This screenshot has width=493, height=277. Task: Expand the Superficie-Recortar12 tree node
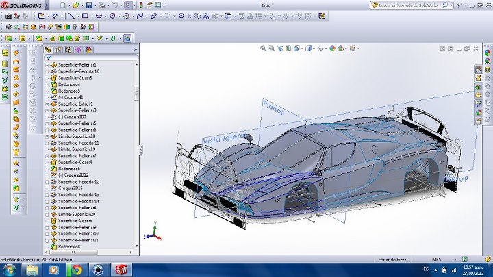pos(47,182)
